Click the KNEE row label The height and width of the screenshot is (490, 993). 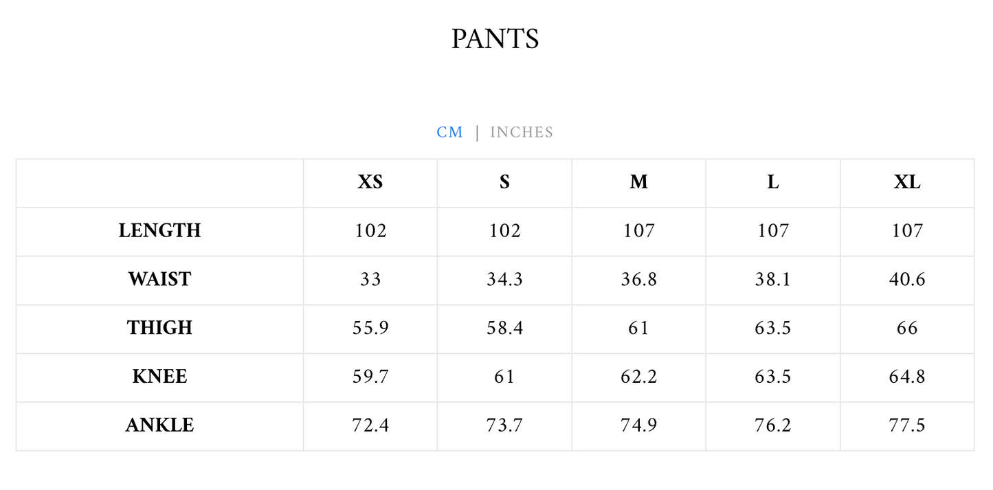click(x=160, y=377)
